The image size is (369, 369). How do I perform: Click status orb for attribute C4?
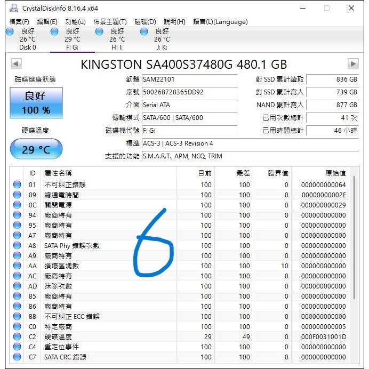click(x=17, y=347)
